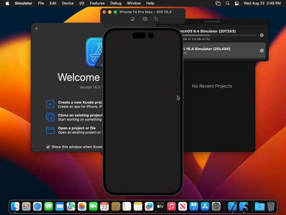This screenshot has width=286, height=215.
Task: Open the Downloads folder in the Dock
Action: [x=259, y=206]
